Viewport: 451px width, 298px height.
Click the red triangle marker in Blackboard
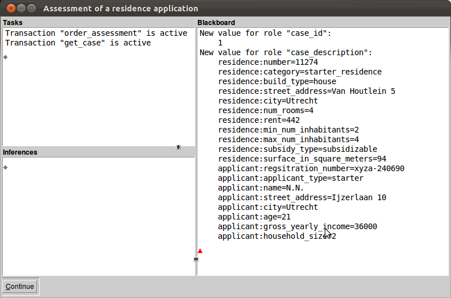[200, 251]
